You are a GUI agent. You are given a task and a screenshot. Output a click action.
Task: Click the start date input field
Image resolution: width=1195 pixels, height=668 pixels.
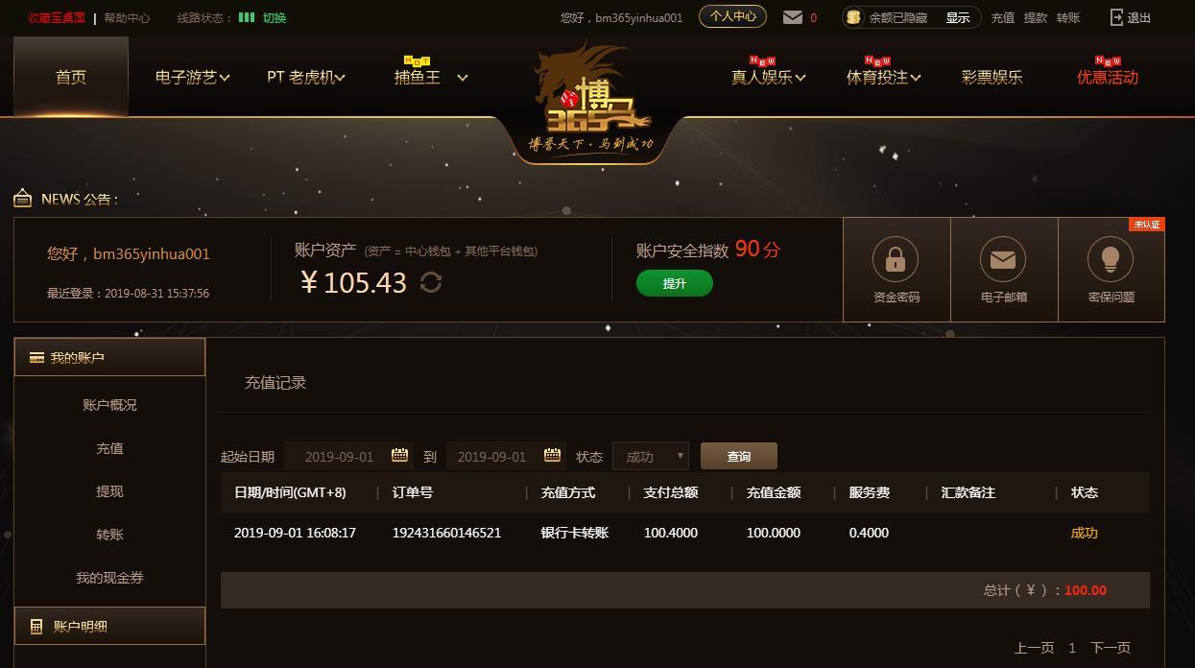(x=349, y=456)
